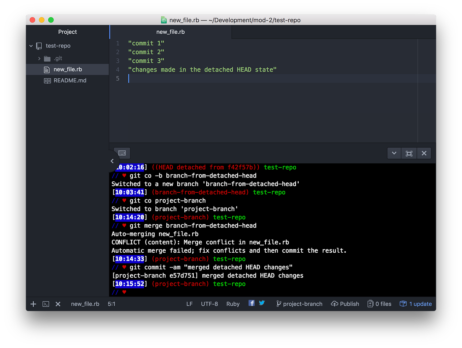Share via the Twitter icon in status bar

262,303
